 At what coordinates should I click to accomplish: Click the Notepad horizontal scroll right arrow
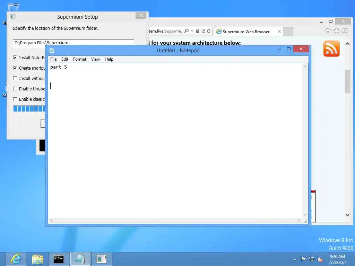(299, 220)
